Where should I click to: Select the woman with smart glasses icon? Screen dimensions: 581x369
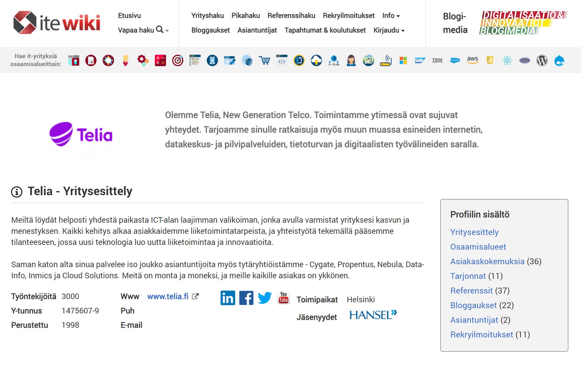tap(351, 61)
